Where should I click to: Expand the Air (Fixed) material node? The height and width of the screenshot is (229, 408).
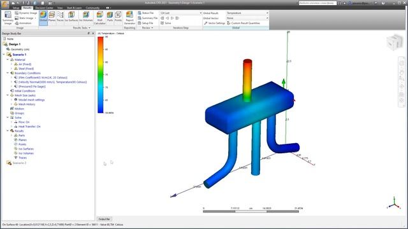[x=11, y=64]
